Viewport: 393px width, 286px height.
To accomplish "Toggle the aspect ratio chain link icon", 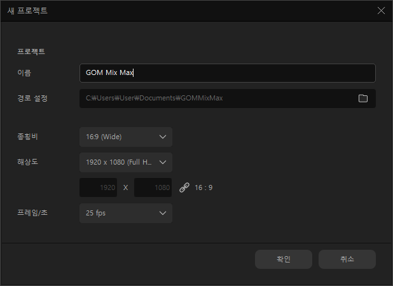I will click(184, 187).
